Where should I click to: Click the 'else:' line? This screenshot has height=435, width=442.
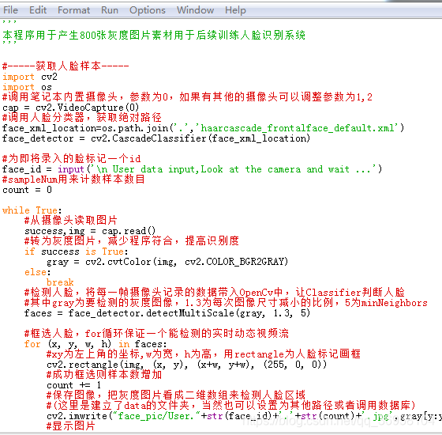click(38, 272)
